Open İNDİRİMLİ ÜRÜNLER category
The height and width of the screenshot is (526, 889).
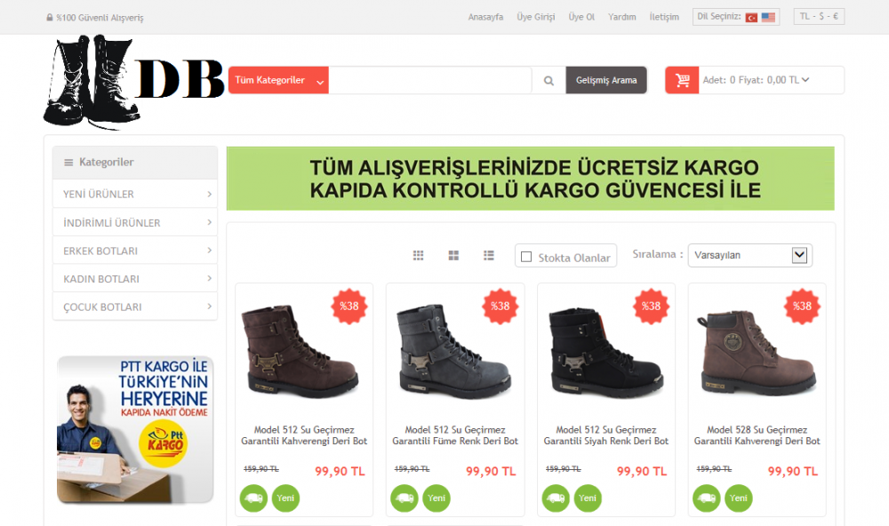tap(135, 223)
